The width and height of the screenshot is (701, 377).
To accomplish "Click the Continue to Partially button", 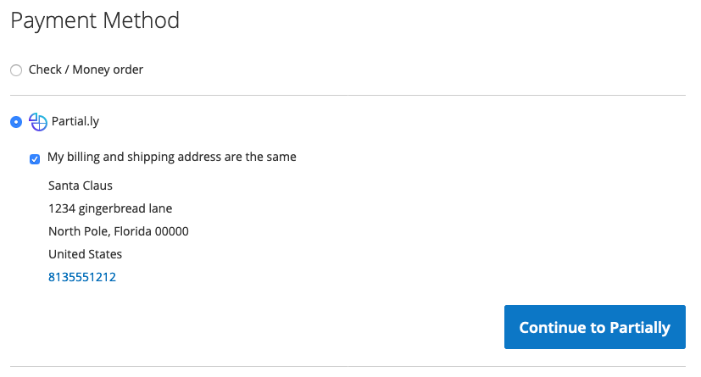I will [x=594, y=327].
